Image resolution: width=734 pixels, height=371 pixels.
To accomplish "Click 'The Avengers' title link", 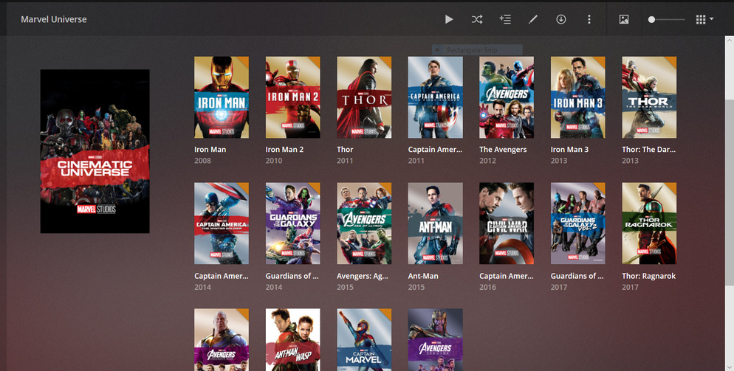I will [503, 149].
